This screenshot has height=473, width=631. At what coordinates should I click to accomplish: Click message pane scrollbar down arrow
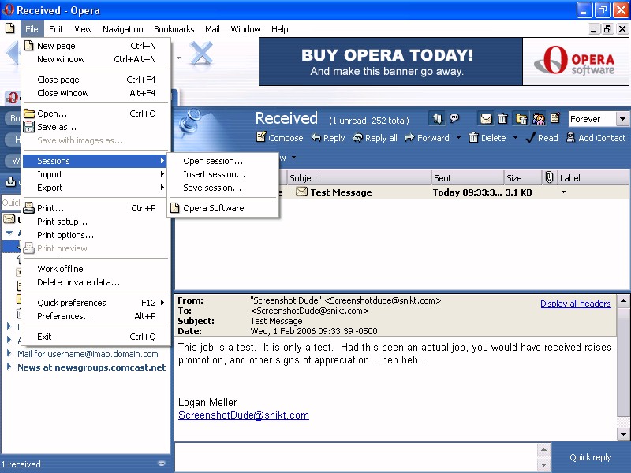[x=623, y=434]
